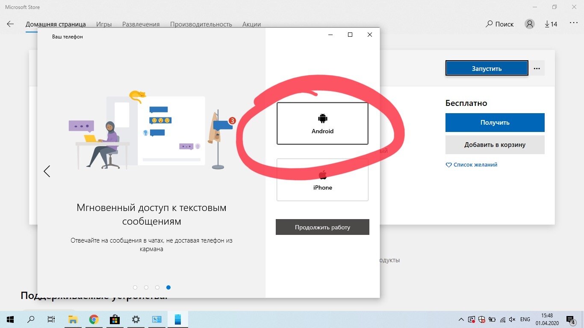Open Windows taskbar search
Image resolution: width=584 pixels, height=328 pixels.
pyautogui.click(x=31, y=319)
